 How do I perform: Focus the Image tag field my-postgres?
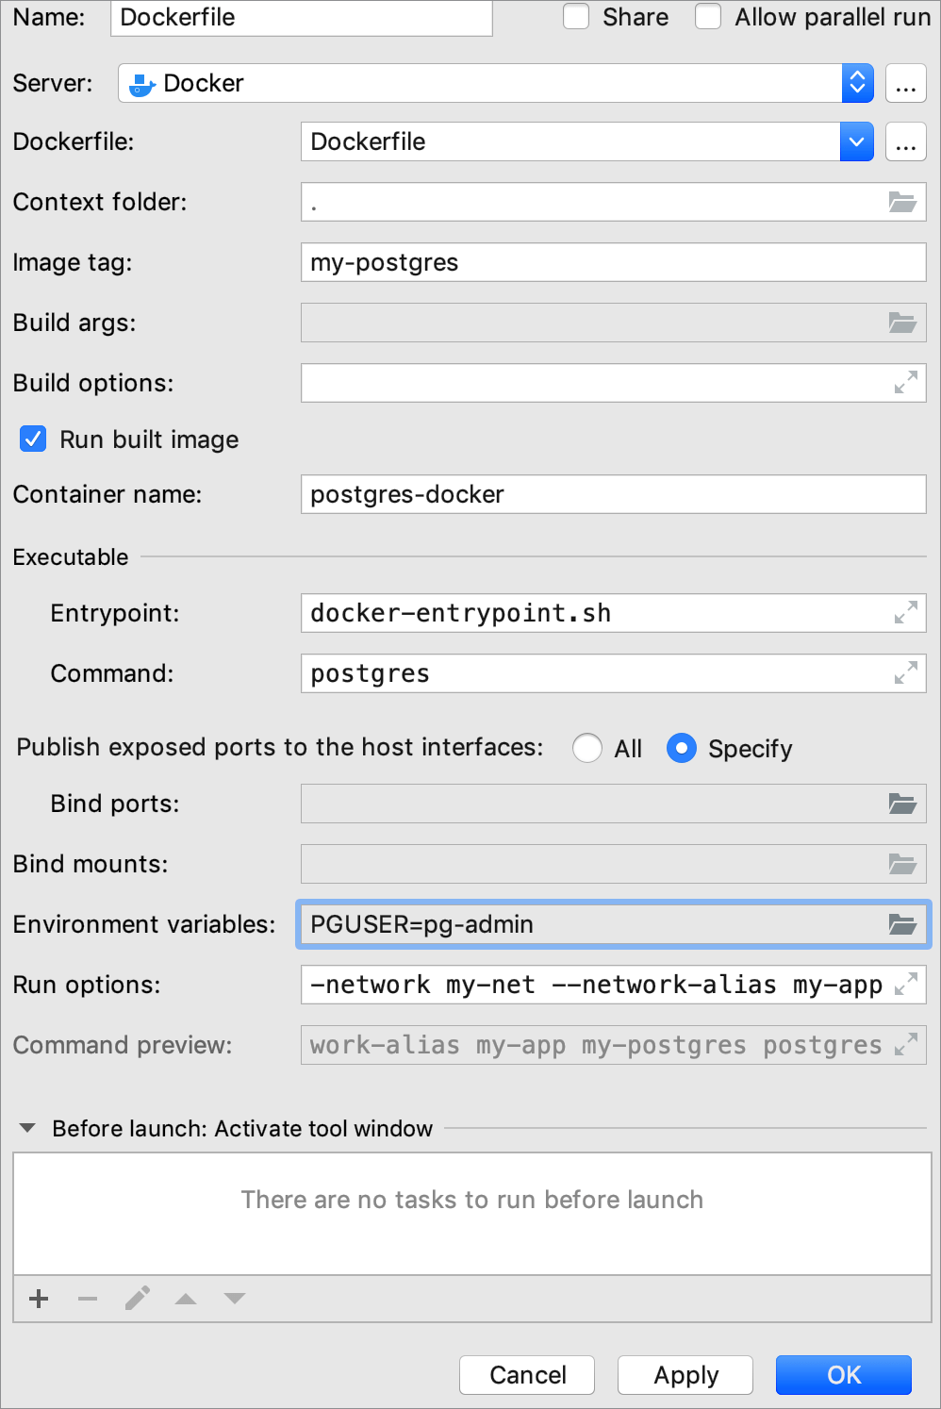[614, 262]
